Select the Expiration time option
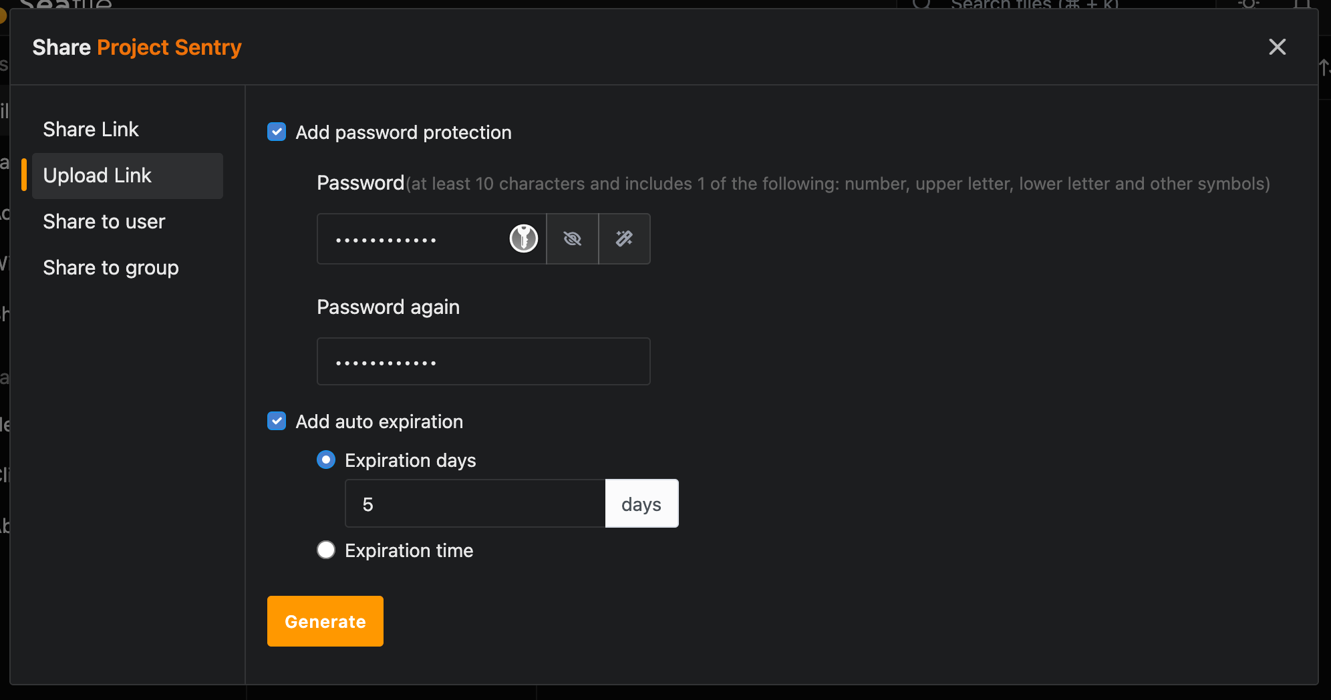The image size is (1331, 700). [326, 550]
